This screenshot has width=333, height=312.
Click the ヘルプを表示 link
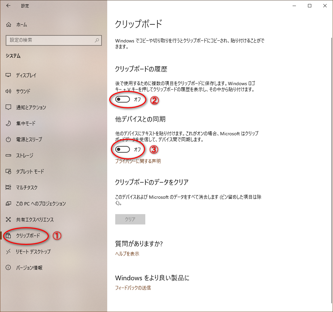coord(127,254)
